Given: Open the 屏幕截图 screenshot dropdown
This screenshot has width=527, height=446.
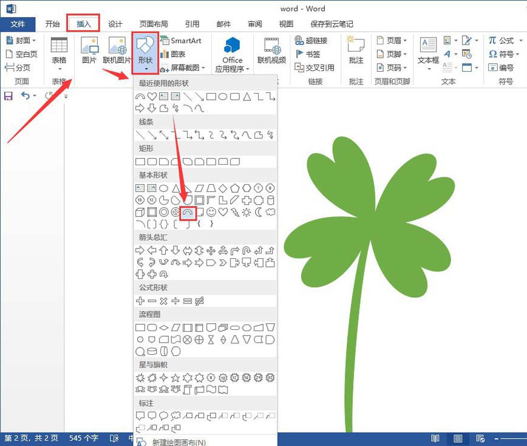Looking at the screenshot, I should click(x=183, y=67).
